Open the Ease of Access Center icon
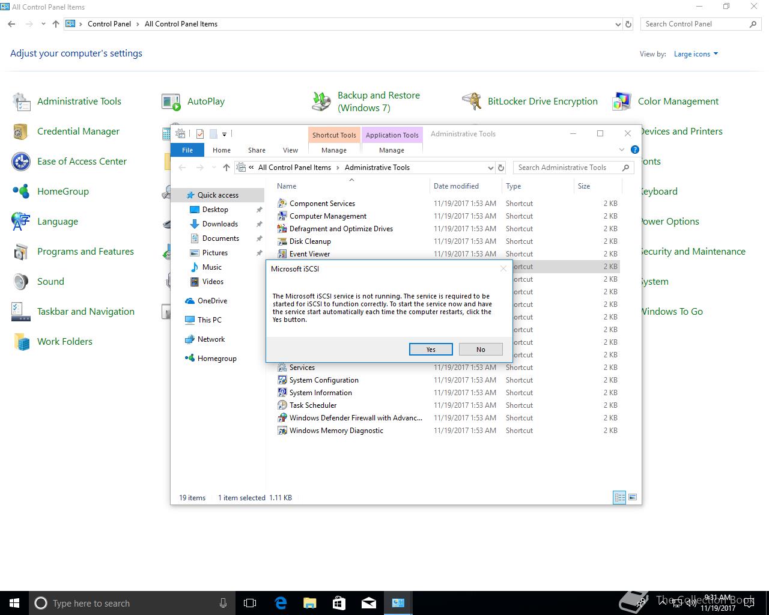 (22, 162)
